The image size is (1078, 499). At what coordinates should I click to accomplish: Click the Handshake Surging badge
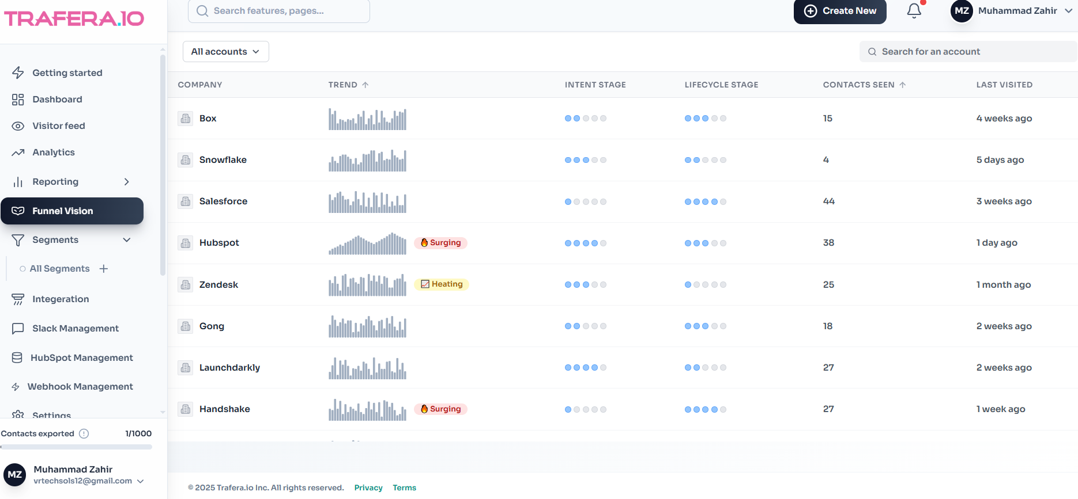tap(441, 409)
